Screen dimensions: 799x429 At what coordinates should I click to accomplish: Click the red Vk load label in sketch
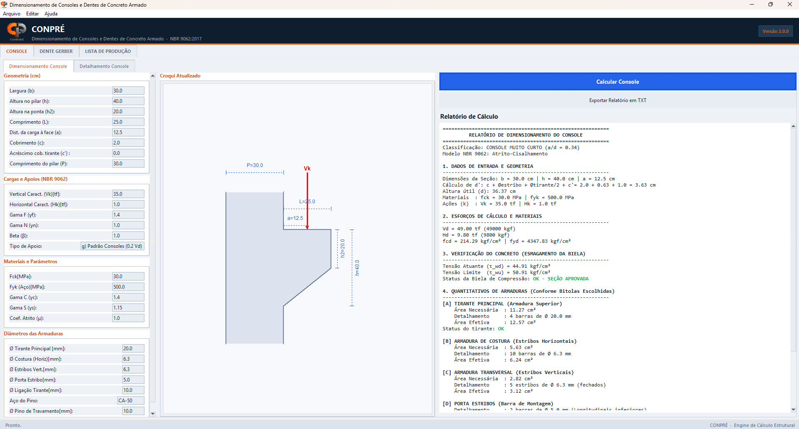tap(307, 169)
